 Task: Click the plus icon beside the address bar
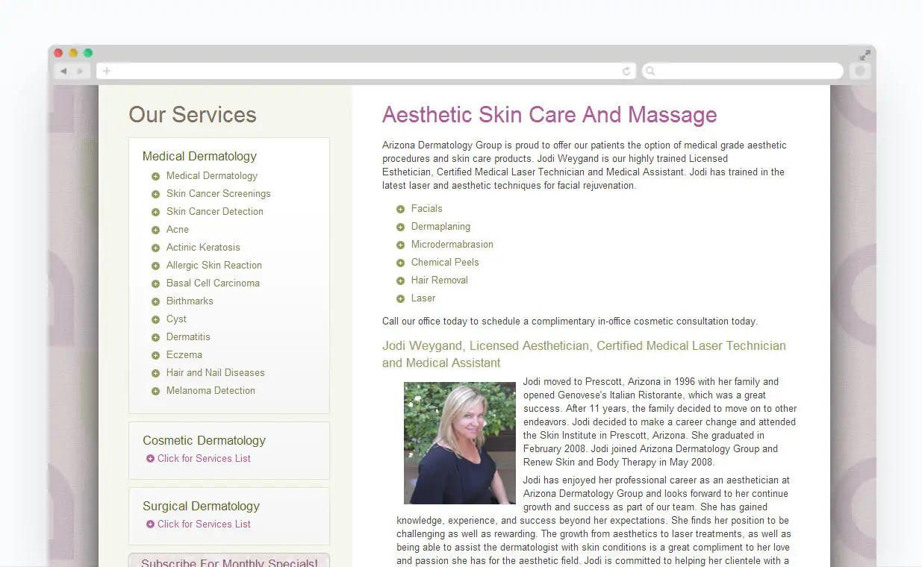click(107, 71)
